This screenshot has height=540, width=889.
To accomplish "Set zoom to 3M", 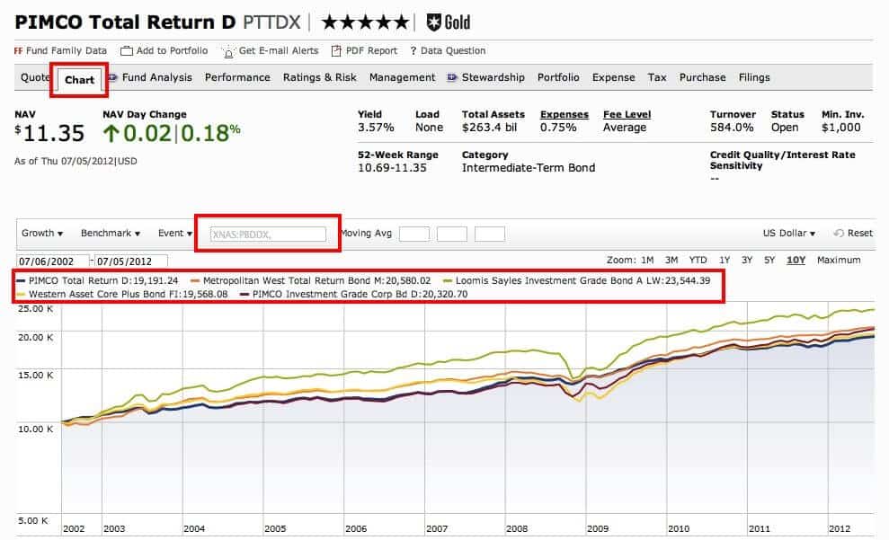I will point(671,260).
